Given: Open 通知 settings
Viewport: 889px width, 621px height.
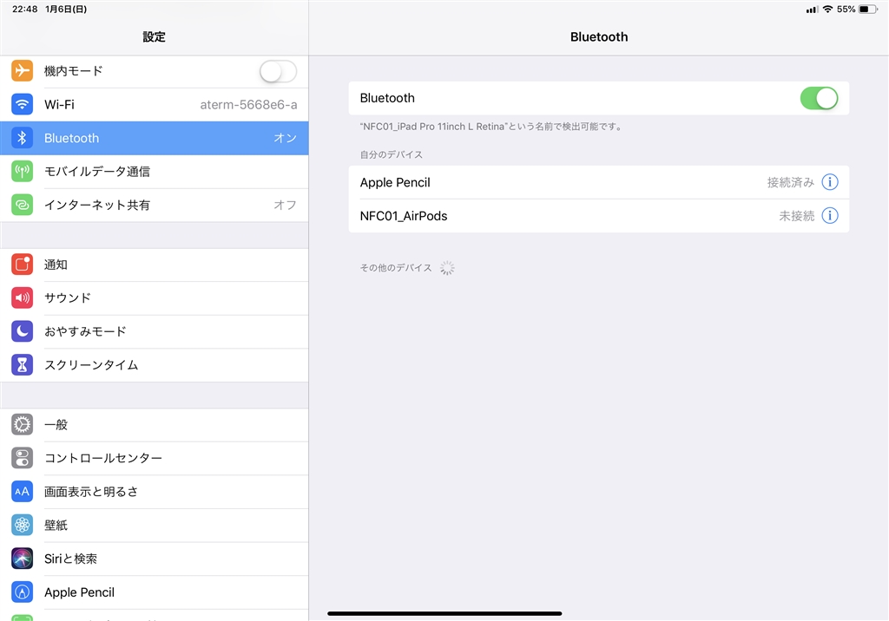Looking at the screenshot, I should (155, 265).
